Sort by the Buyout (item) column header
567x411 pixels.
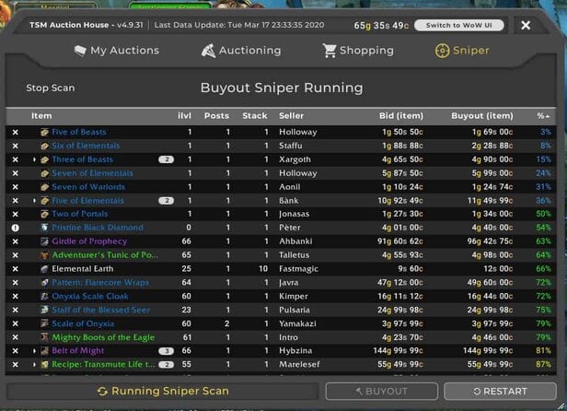[x=482, y=116]
